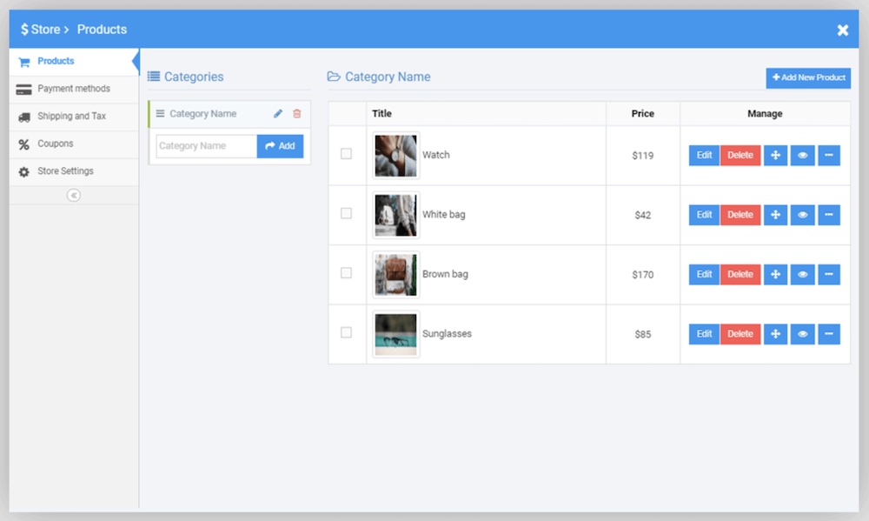
Task: Toggle visibility eye icon for White bag
Action: point(802,215)
